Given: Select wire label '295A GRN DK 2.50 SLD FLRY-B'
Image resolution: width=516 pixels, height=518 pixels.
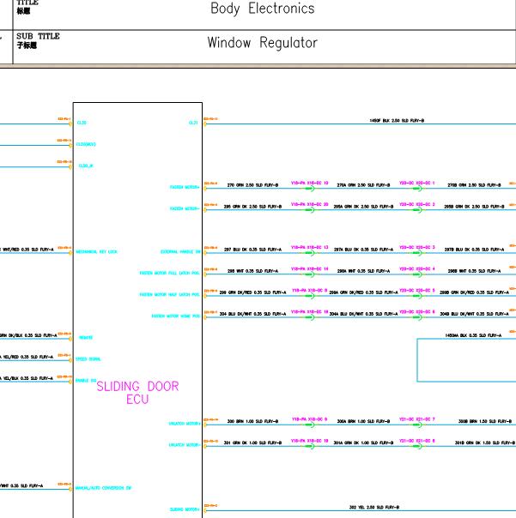Looking at the screenshot, I should click(363, 207).
